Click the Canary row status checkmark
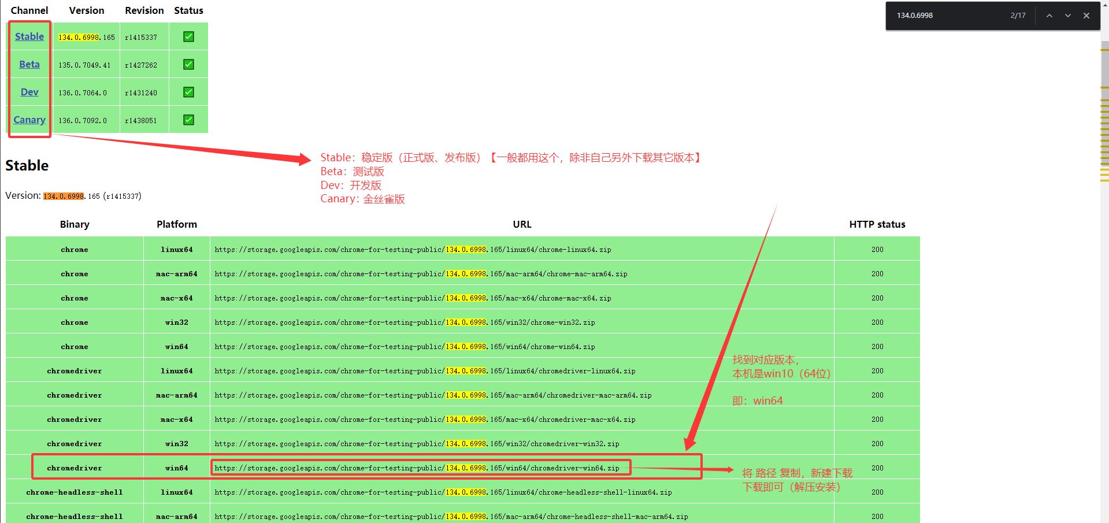 tap(188, 120)
